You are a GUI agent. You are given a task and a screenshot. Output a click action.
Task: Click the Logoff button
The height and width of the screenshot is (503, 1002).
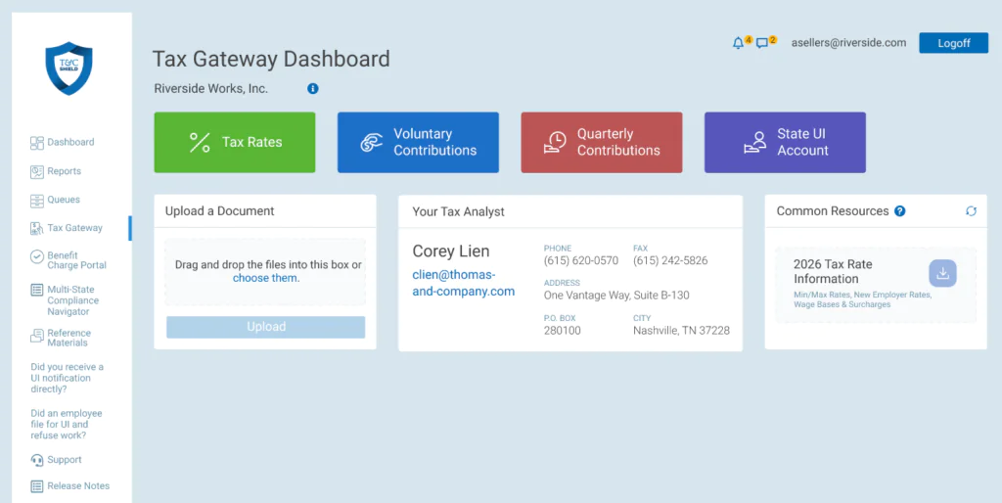[x=953, y=43]
